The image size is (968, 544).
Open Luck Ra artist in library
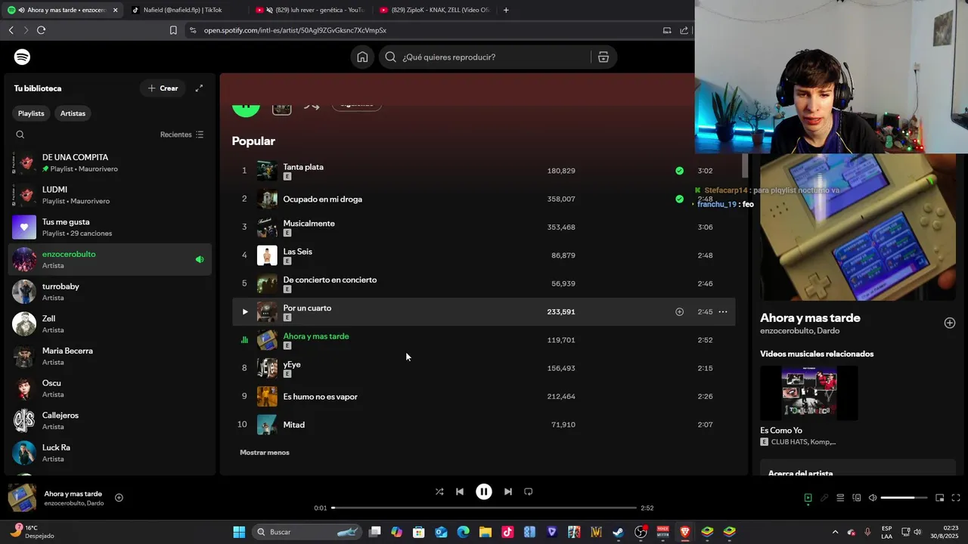pyautogui.click(x=110, y=453)
